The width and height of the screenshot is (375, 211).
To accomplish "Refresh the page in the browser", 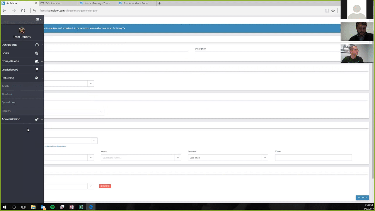I will [23, 11].
